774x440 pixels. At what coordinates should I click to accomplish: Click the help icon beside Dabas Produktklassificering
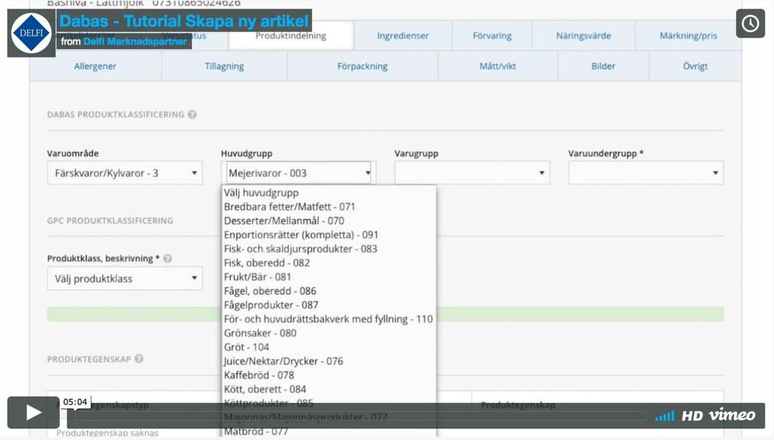(192, 114)
